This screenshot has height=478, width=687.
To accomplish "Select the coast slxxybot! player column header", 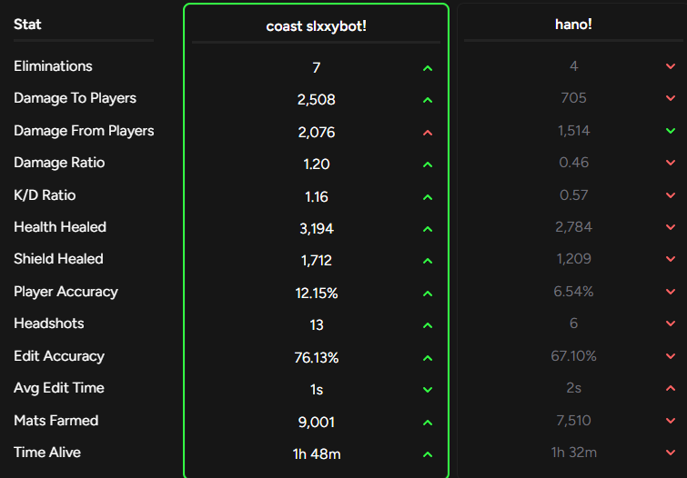I will 316,26.
